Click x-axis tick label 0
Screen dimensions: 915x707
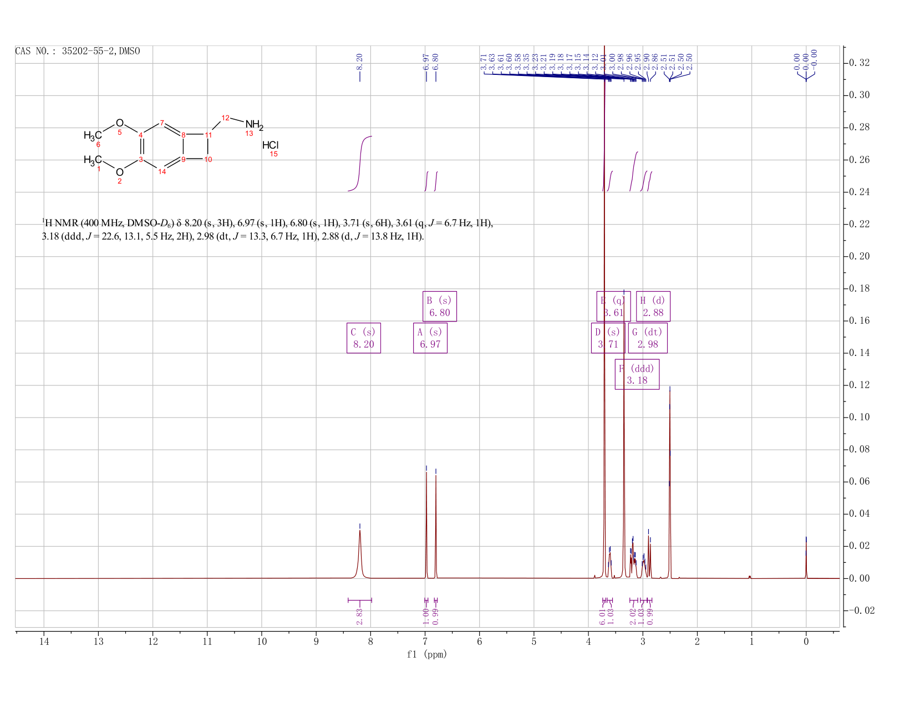click(806, 642)
